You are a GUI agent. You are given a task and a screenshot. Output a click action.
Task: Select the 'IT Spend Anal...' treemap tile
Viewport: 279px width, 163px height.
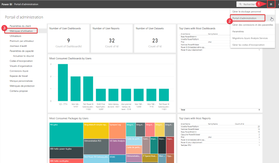(x=150, y=158)
